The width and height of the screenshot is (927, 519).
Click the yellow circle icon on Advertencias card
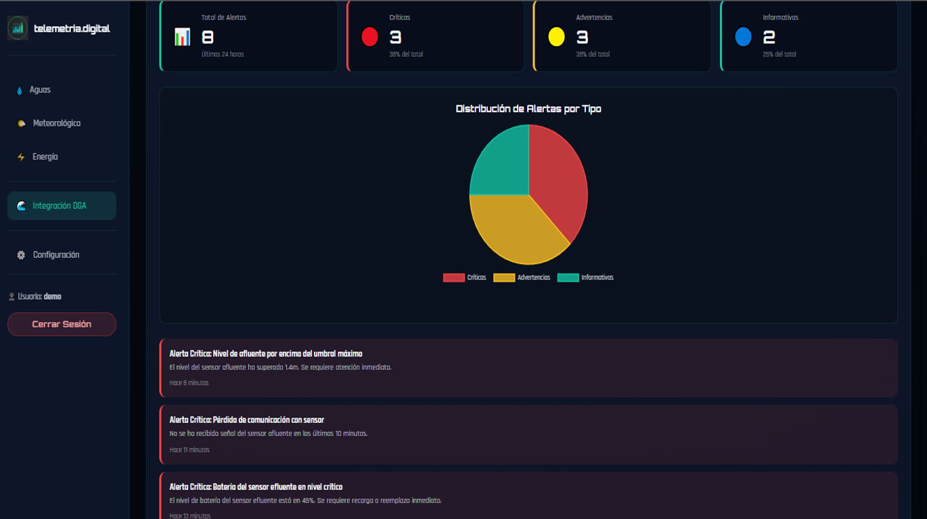click(x=556, y=37)
